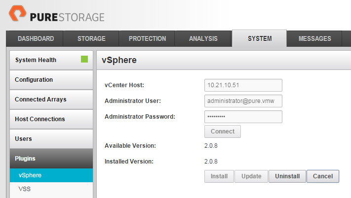
Task: Open the Connected Arrays section
Action: pos(51,99)
